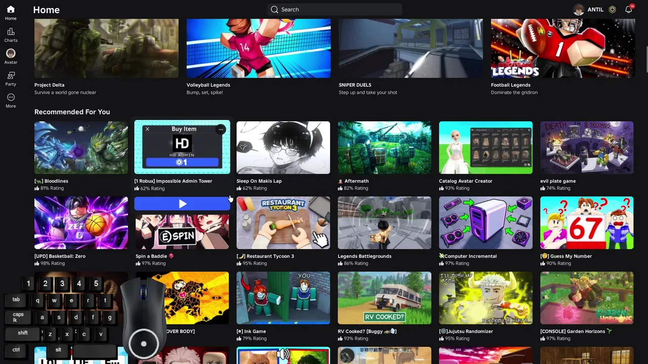Open the Robux hexagon icon
Image resolution: width=648 pixels, height=364 pixels.
tap(612, 10)
